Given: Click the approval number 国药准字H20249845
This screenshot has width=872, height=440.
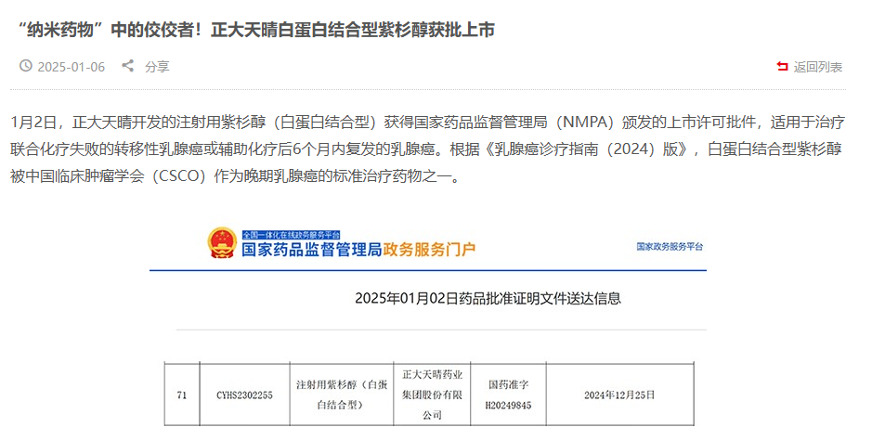Looking at the screenshot, I should pos(508,395).
